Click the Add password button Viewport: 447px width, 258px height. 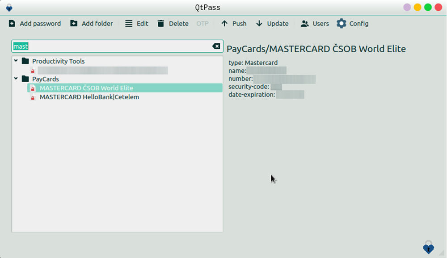35,23
